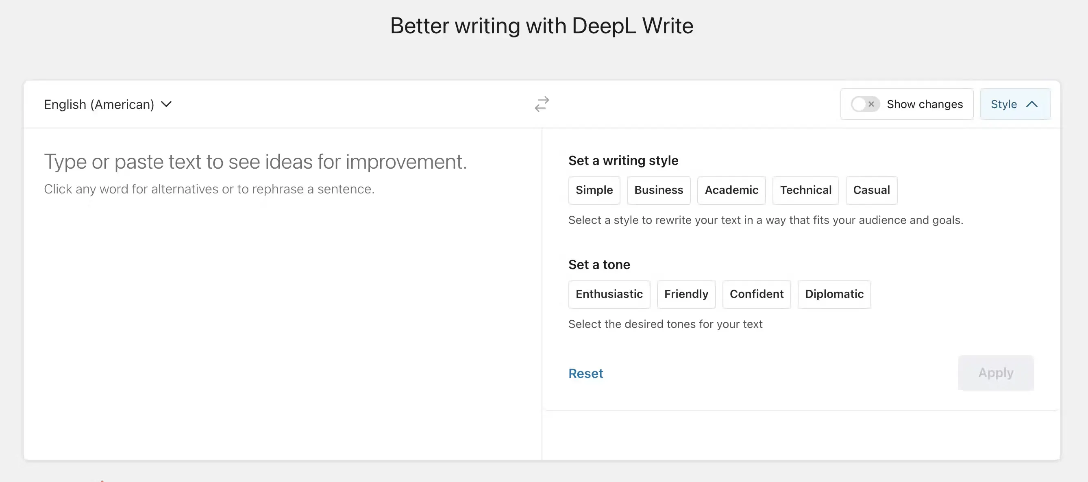
Task: Click the Apply button
Action: click(996, 372)
